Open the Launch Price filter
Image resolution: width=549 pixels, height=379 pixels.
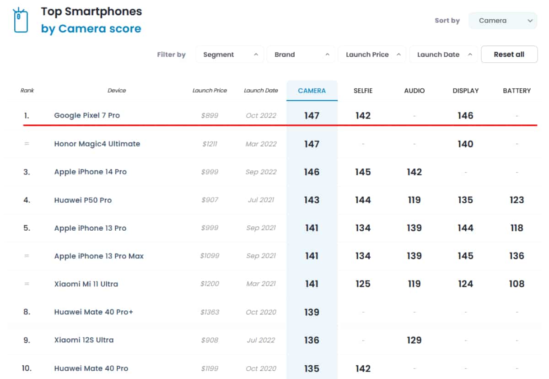coord(372,54)
